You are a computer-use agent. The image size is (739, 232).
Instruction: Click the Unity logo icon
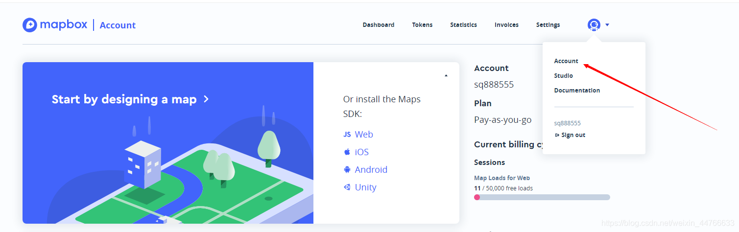(347, 187)
